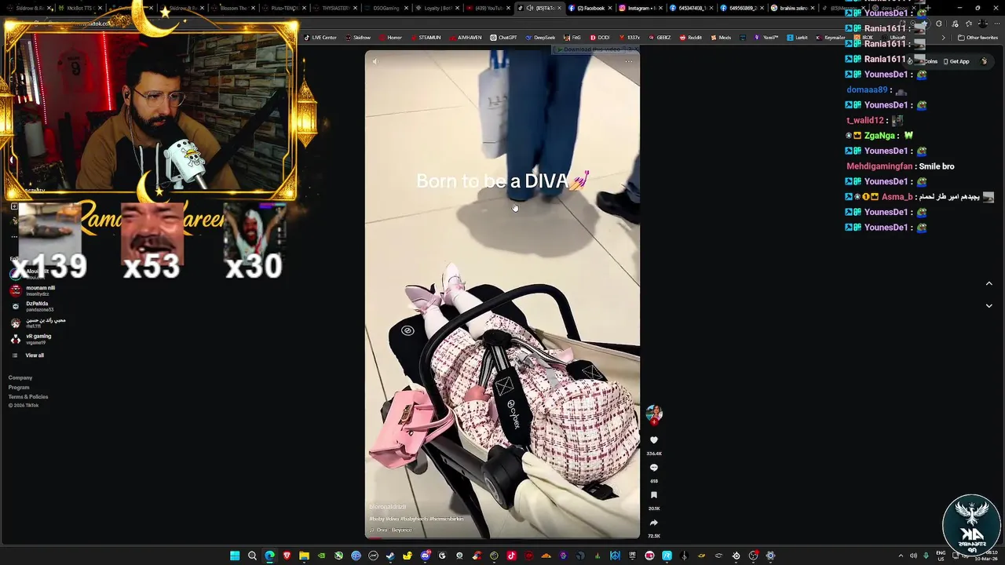The image size is (1005, 565).
Task: Click the Get App button
Action: pos(956,61)
